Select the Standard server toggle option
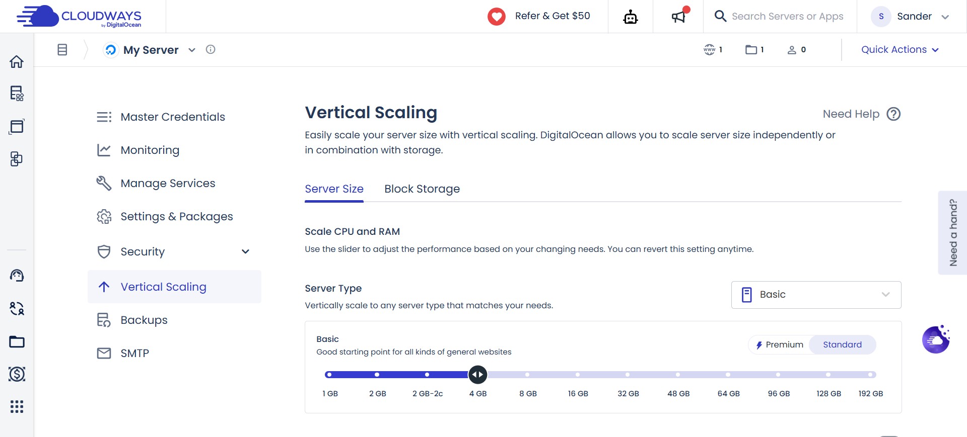 (842, 344)
